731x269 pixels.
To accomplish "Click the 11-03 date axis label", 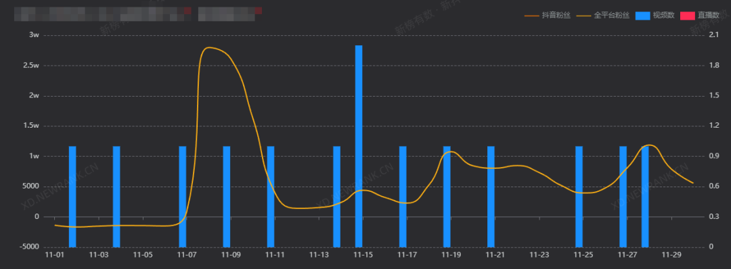I will pos(98,255).
